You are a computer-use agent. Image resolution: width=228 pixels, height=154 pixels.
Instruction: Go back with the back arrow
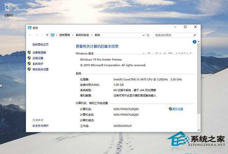(30, 35)
